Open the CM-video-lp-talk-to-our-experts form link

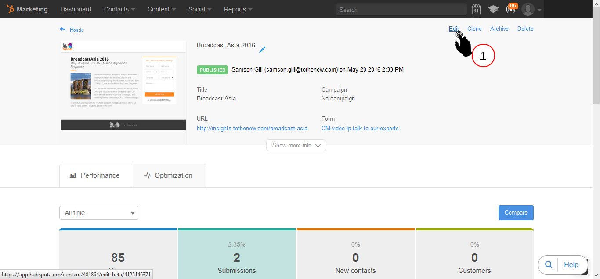tap(360, 128)
